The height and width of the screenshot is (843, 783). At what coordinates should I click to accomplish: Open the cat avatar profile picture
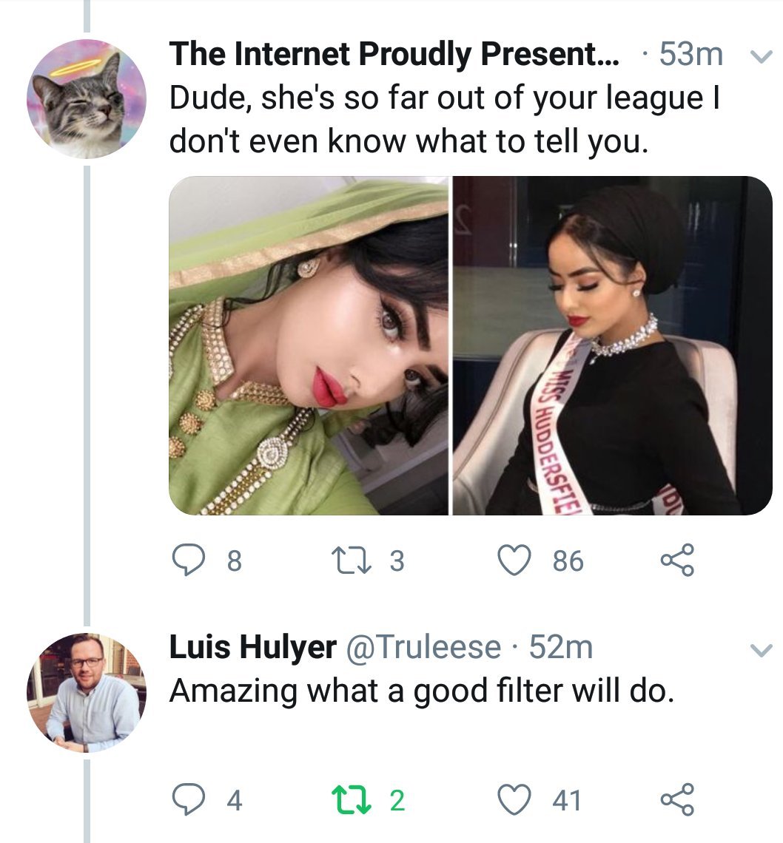pos(87,100)
